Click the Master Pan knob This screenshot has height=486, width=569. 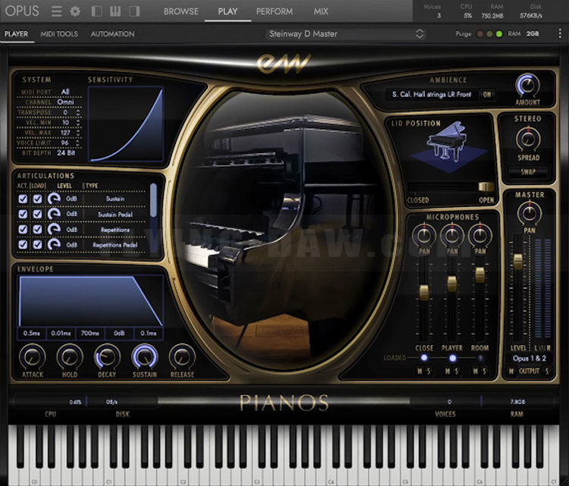pyautogui.click(x=530, y=213)
